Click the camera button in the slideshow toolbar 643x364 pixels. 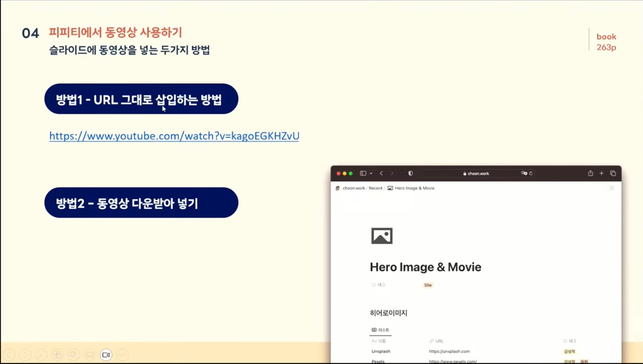(106, 355)
